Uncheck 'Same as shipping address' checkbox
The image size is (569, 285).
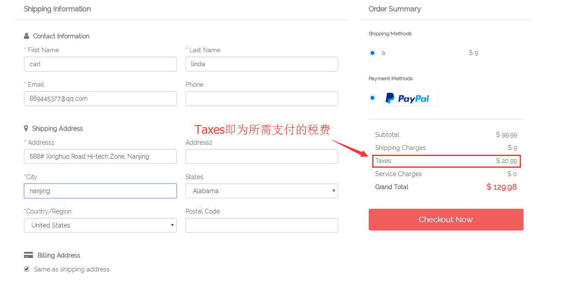[x=27, y=269]
